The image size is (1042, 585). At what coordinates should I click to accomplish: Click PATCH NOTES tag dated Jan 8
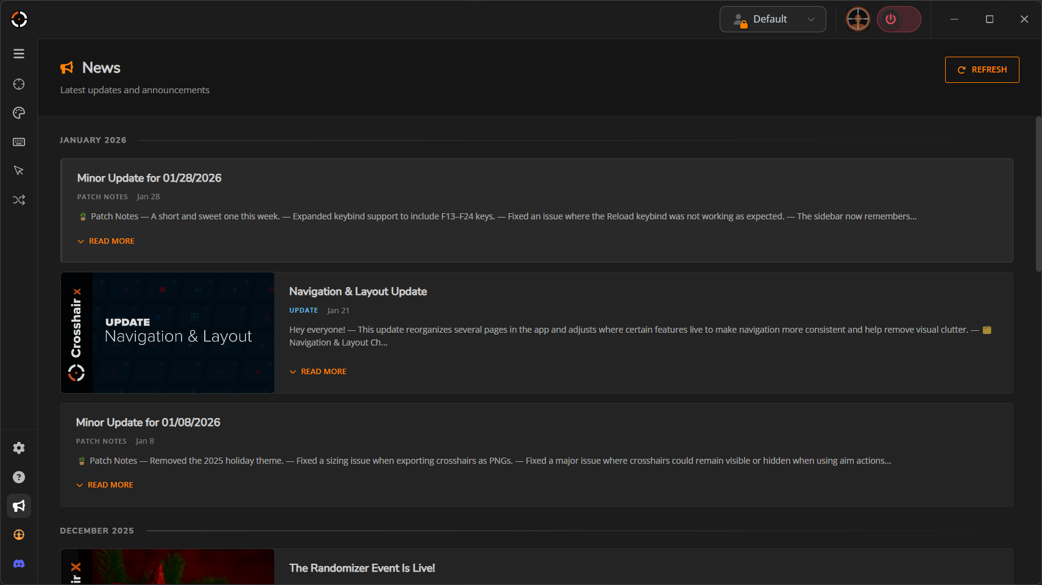[x=101, y=441]
